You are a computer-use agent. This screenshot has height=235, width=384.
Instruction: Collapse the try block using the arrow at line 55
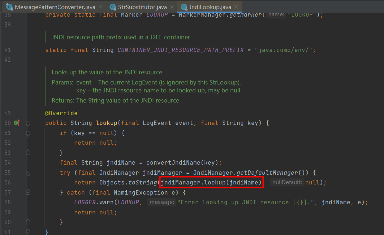click(28, 173)
